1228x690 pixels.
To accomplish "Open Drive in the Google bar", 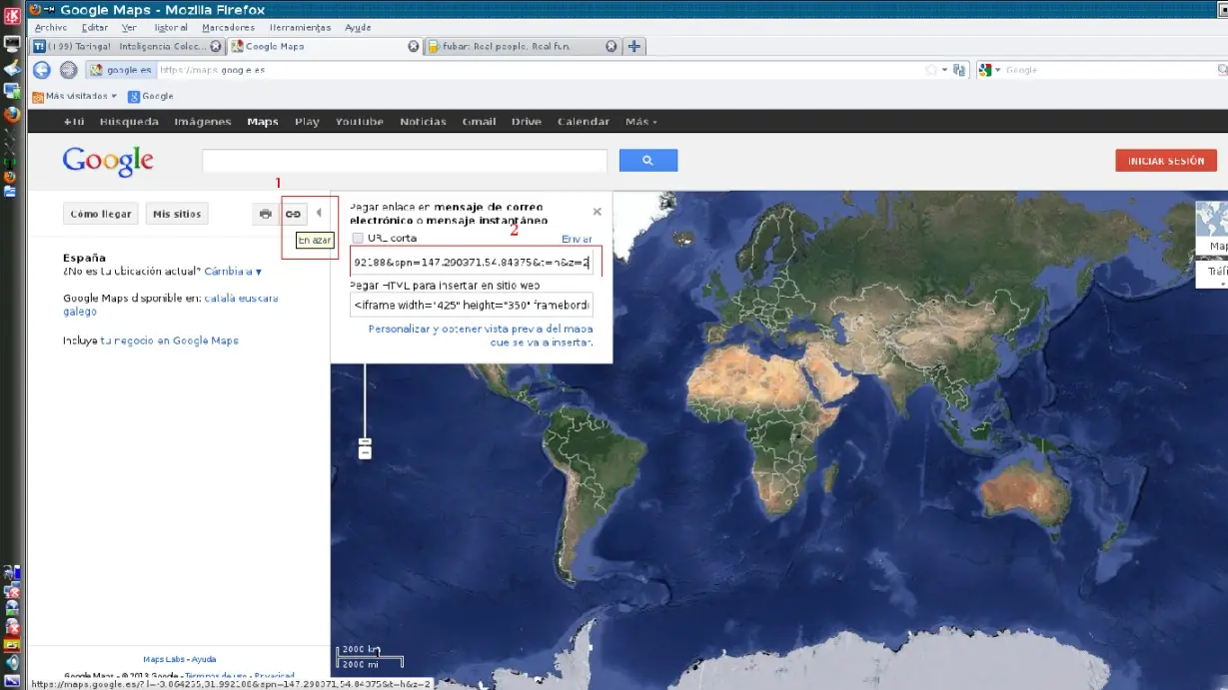I will [527, 122].
